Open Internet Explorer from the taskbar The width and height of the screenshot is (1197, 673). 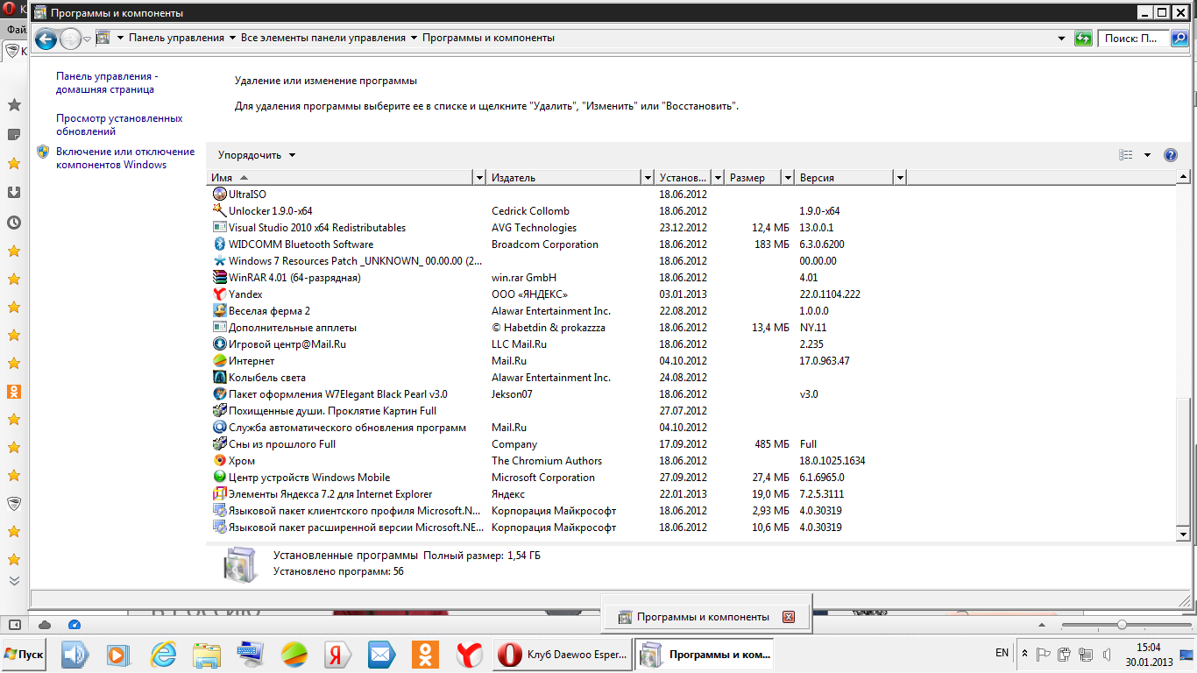(164, 654)
